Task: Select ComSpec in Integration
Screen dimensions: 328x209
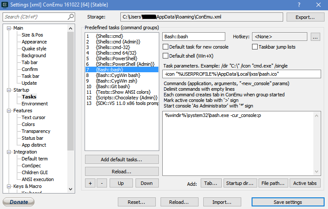Action: coord(31,166)
